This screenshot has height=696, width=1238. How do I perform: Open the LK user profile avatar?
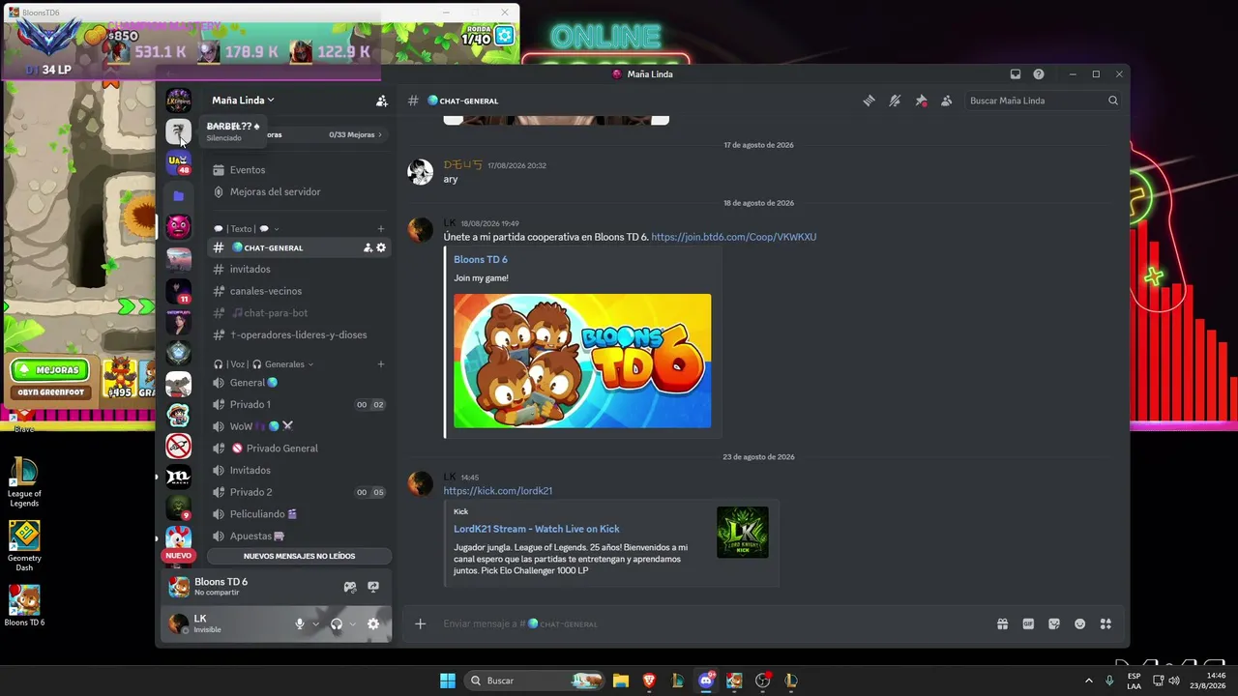pyautogui.click(x=179, y=623)
